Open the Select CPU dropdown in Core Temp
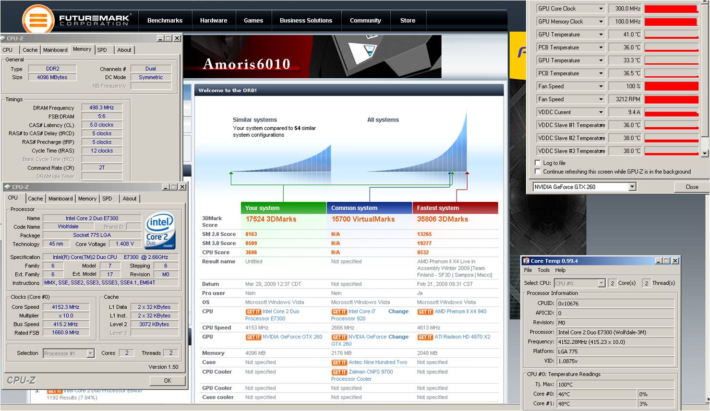710x411 pixels. click(602, 283)
